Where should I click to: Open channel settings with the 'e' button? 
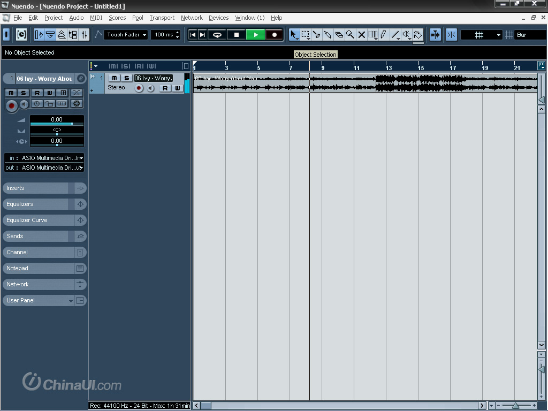(x=81, y=79)
